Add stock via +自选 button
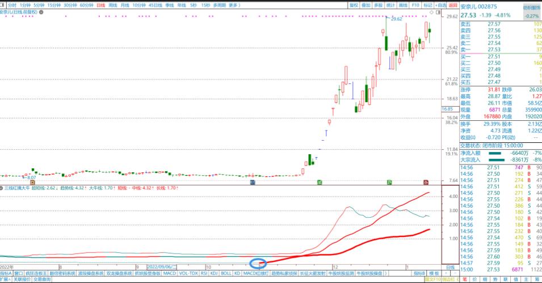Image resolution: width=542 pixels, height=283 pixels. point(441,5)
